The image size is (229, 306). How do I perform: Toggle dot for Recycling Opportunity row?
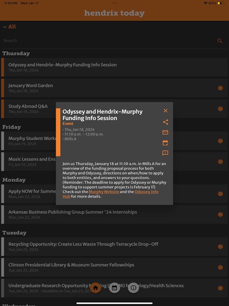click(220, 247)
